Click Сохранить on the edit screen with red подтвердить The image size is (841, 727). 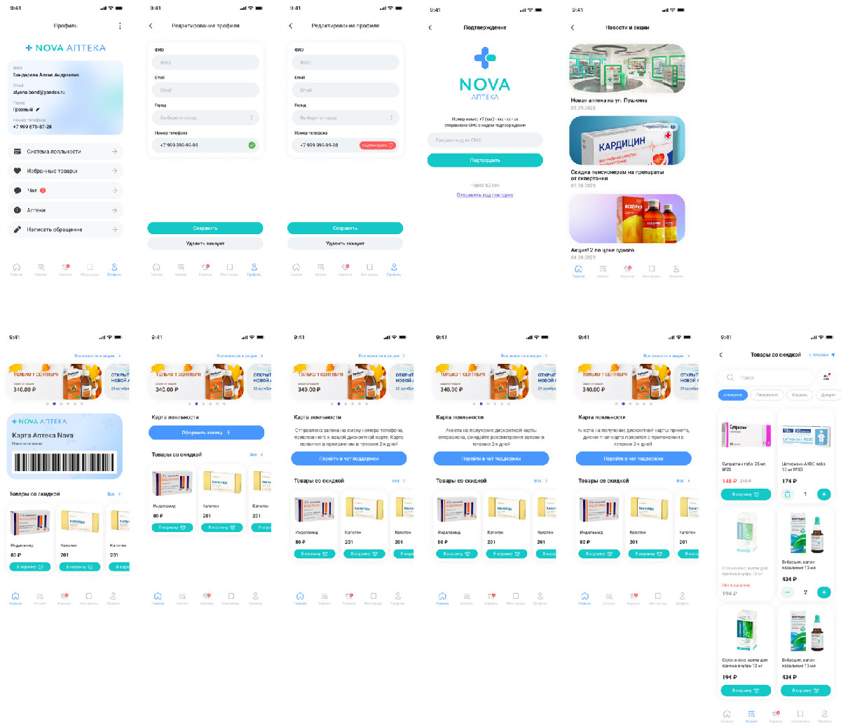tap(345, 228)
